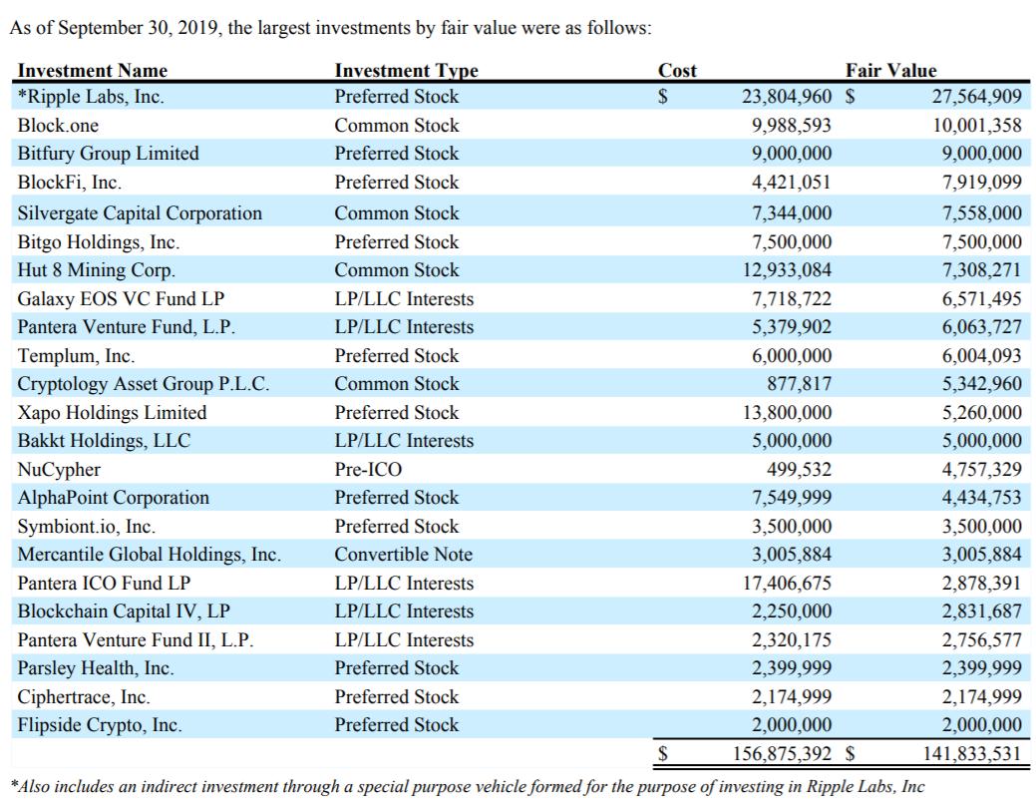Viewport: 1036px width, 811px height.
Task: Click the 'As of September 30, 2019' heading sentence
Action: pyautogui.click(x=330, y=28)
